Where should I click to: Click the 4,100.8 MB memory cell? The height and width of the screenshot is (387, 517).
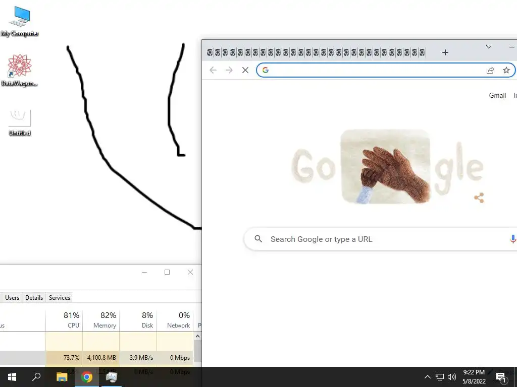point(101,358)
